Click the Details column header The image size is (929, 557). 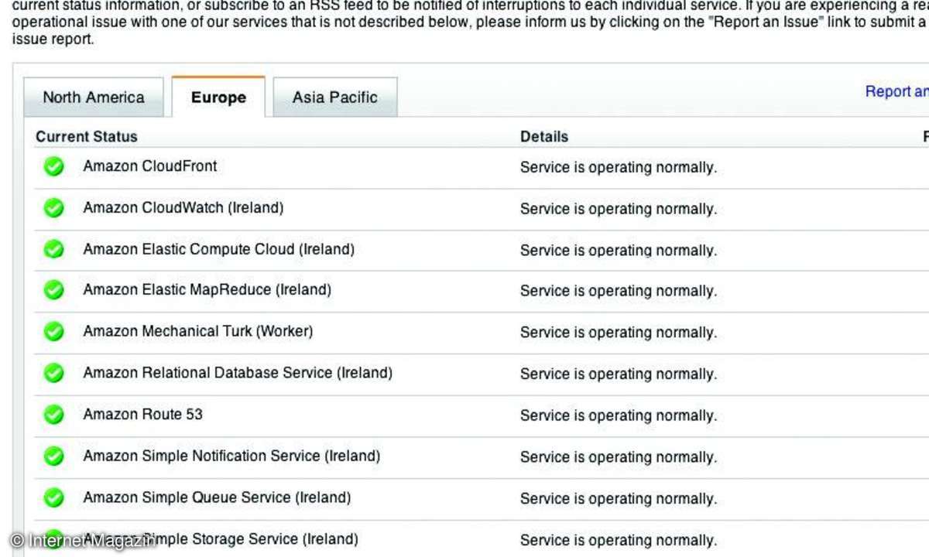point(544,136)
